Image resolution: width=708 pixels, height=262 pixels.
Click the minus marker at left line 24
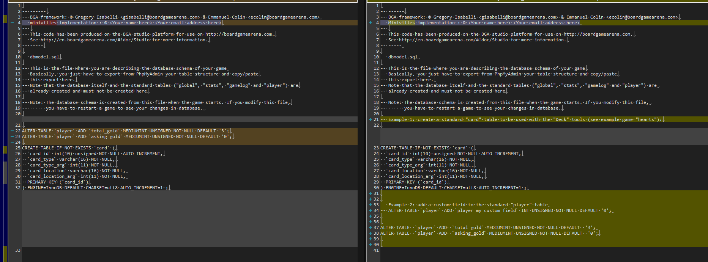[x=12, y=142]
